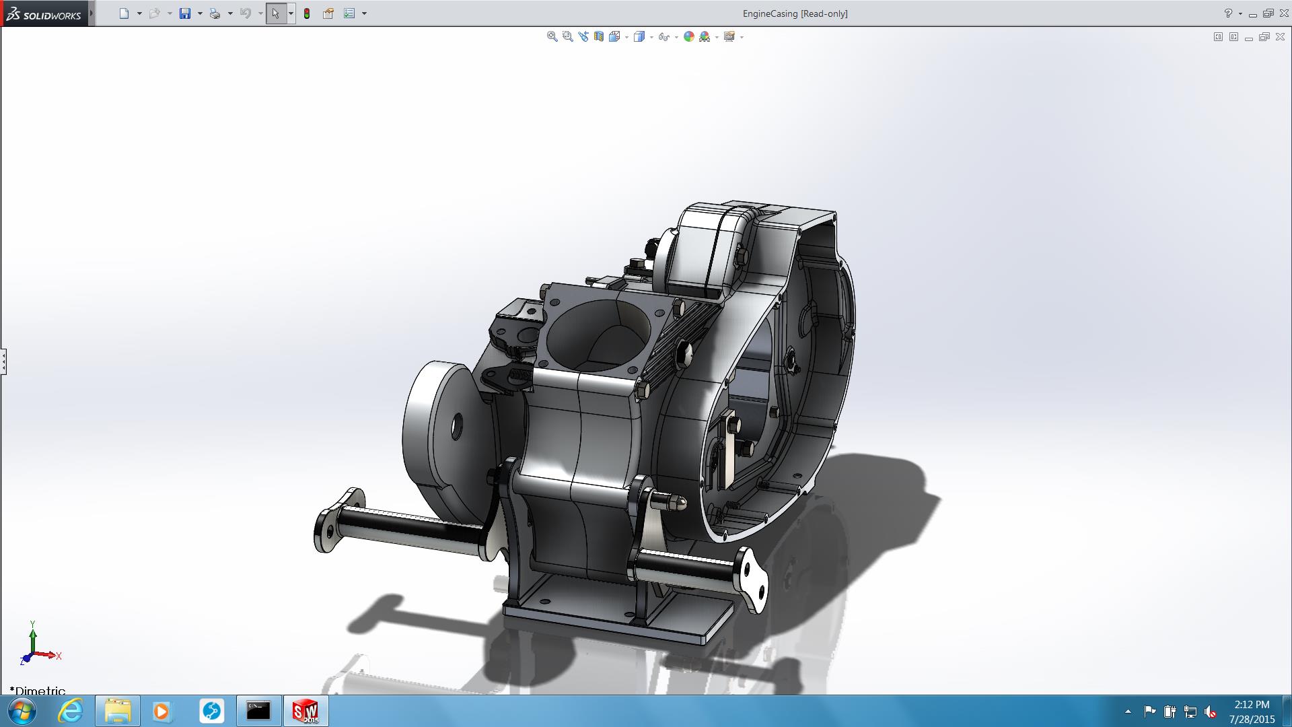Image resolution: width=1292 pixels, height=727 pixels.
Task: Toggle the Select cursor tool
Action: pyautogui.click(x=275, y=13)
